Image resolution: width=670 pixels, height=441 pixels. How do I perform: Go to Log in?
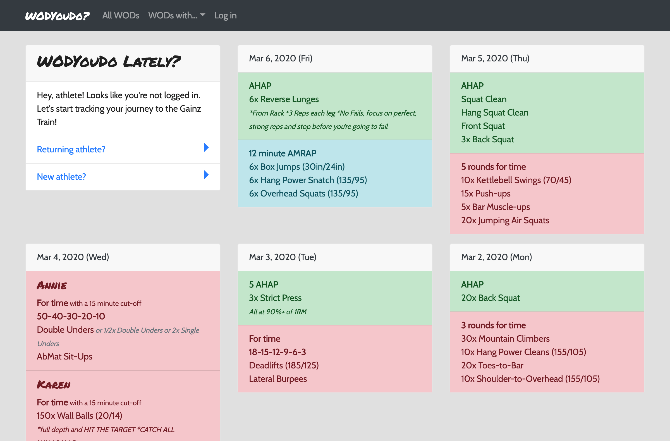(225, 15)
